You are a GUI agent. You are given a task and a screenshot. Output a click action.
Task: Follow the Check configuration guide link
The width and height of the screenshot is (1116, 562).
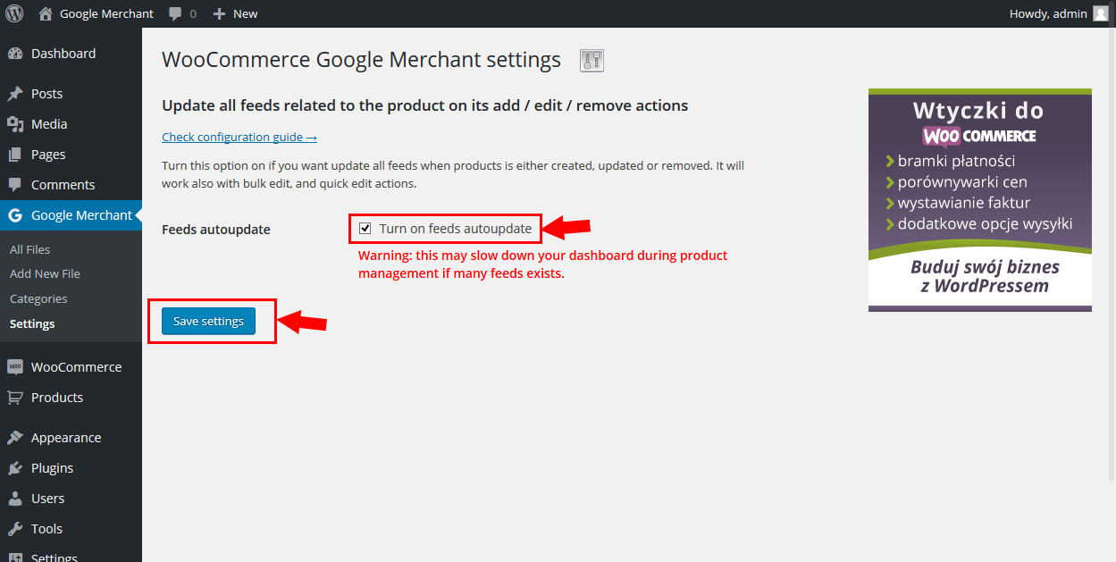click(x=239, y=137)
